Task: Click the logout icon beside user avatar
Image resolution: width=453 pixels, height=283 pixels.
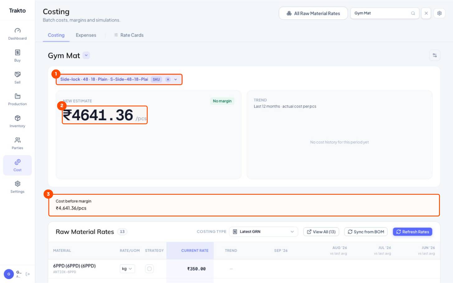Action: click(x=28, y=274)
